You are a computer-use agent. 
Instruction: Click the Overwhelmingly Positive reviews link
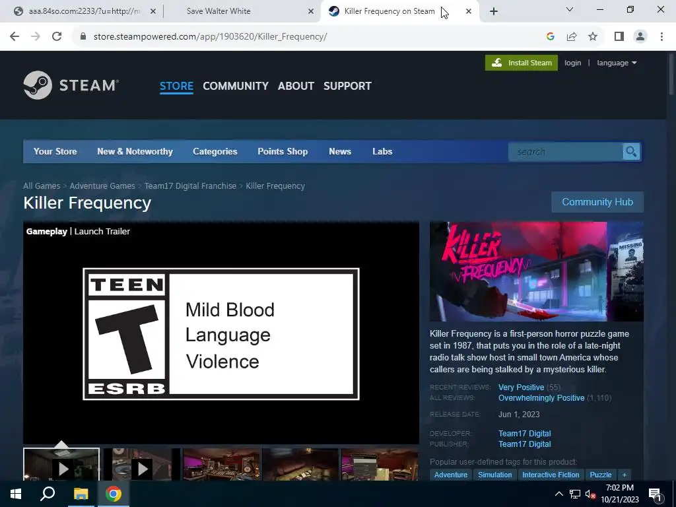coord(541,398)
